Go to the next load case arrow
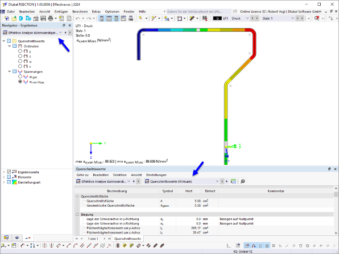 257,18
